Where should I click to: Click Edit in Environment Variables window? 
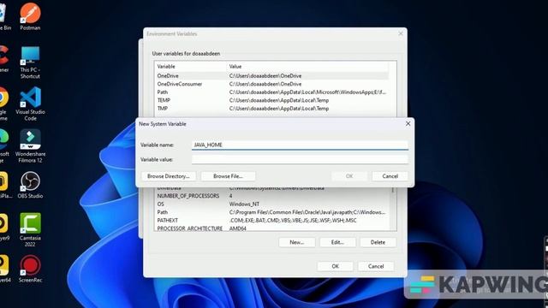[x=337, y=242]
